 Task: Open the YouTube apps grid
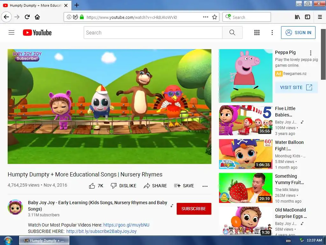257,33
